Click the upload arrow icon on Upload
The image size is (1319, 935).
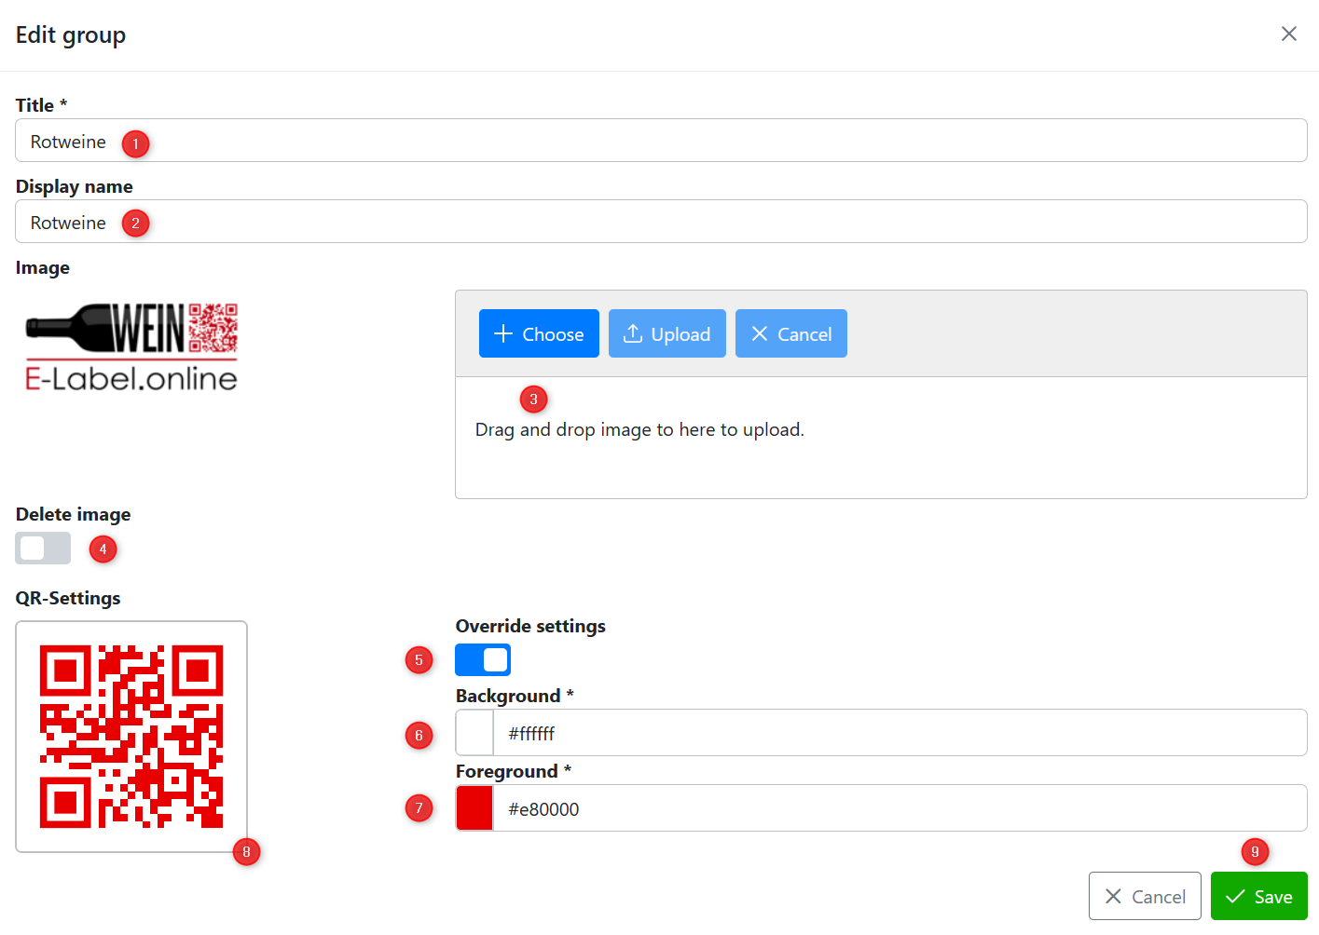click(633, 333)
